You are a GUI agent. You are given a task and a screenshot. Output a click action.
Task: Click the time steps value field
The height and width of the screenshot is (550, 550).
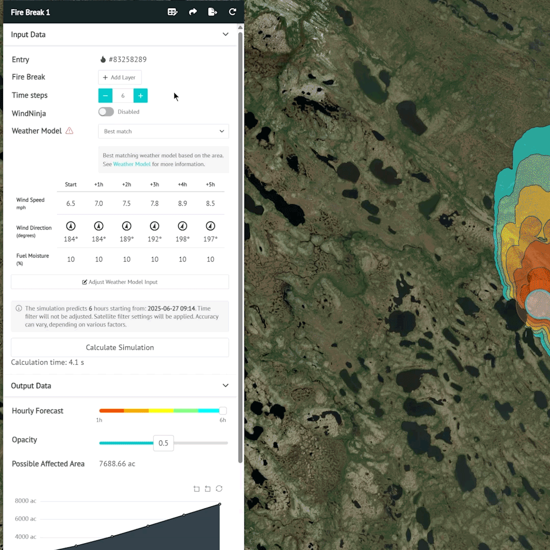click(123, 95)
